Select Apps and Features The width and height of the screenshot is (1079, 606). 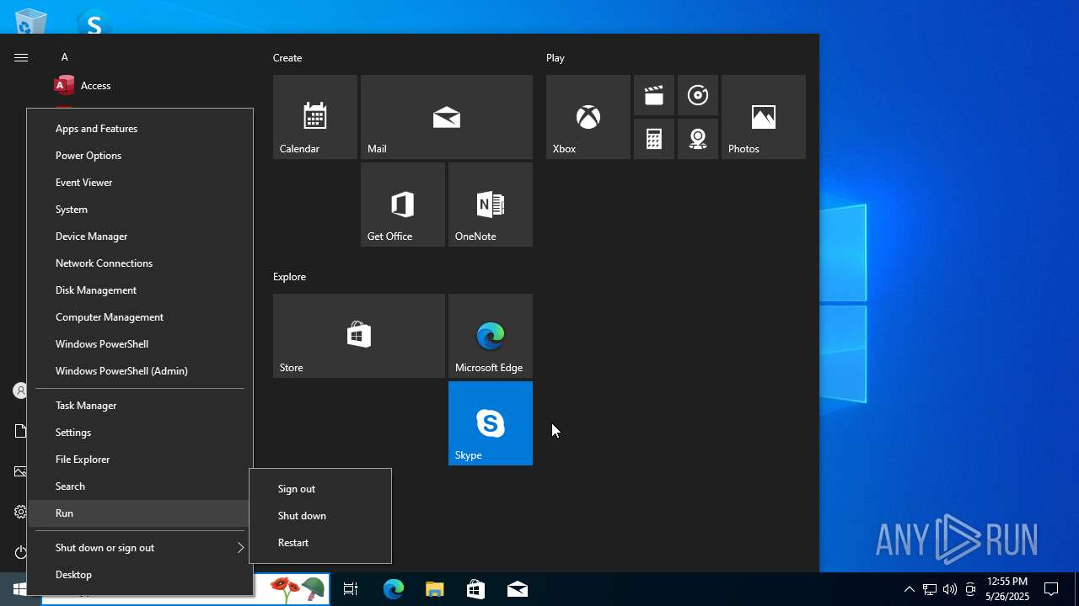pos(140,129)
